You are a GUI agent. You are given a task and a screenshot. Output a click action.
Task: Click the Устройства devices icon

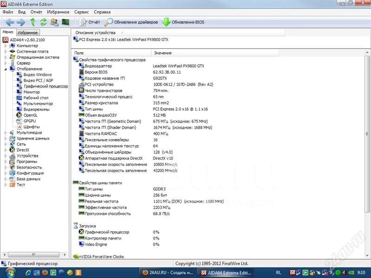(13, 156)
